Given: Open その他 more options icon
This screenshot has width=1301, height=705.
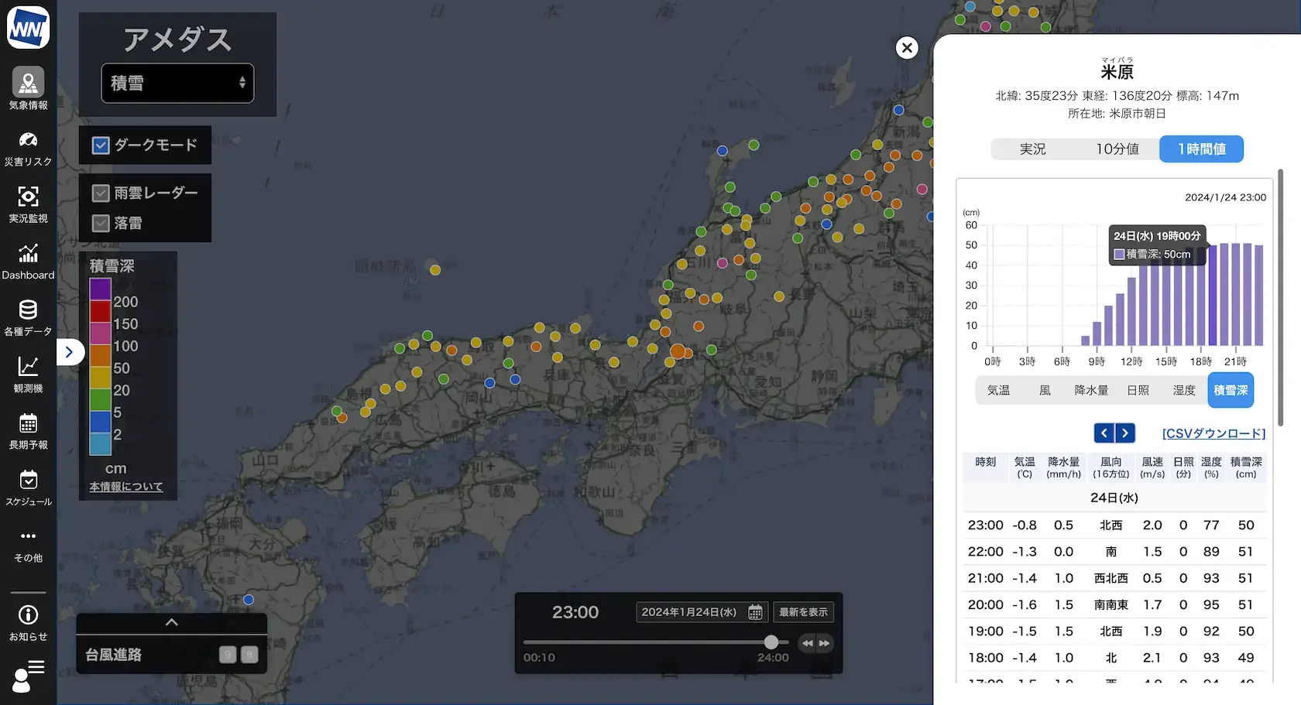Looking at the screenshot, I should click(28, 545).
